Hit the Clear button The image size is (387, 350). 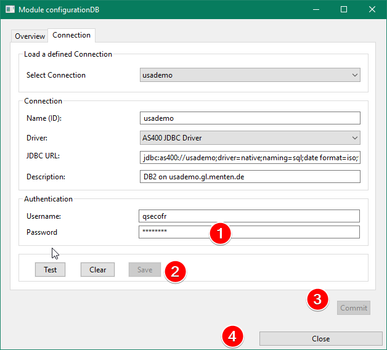tap(97, 270)
